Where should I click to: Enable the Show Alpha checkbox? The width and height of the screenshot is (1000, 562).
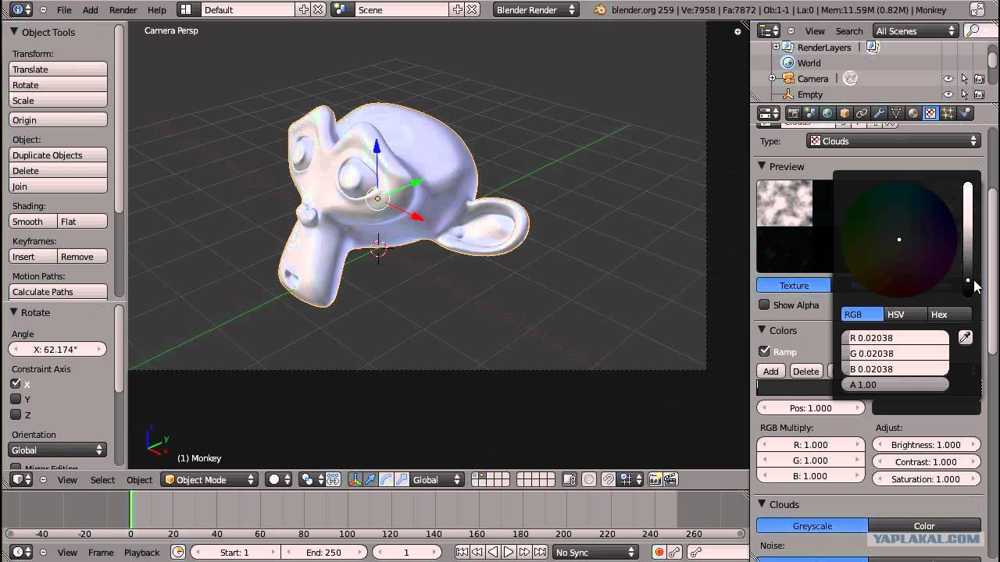click(765, 304)
